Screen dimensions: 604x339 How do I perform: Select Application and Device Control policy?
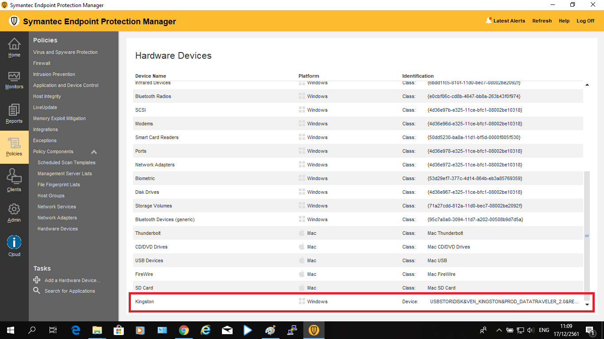pos(66,85)
